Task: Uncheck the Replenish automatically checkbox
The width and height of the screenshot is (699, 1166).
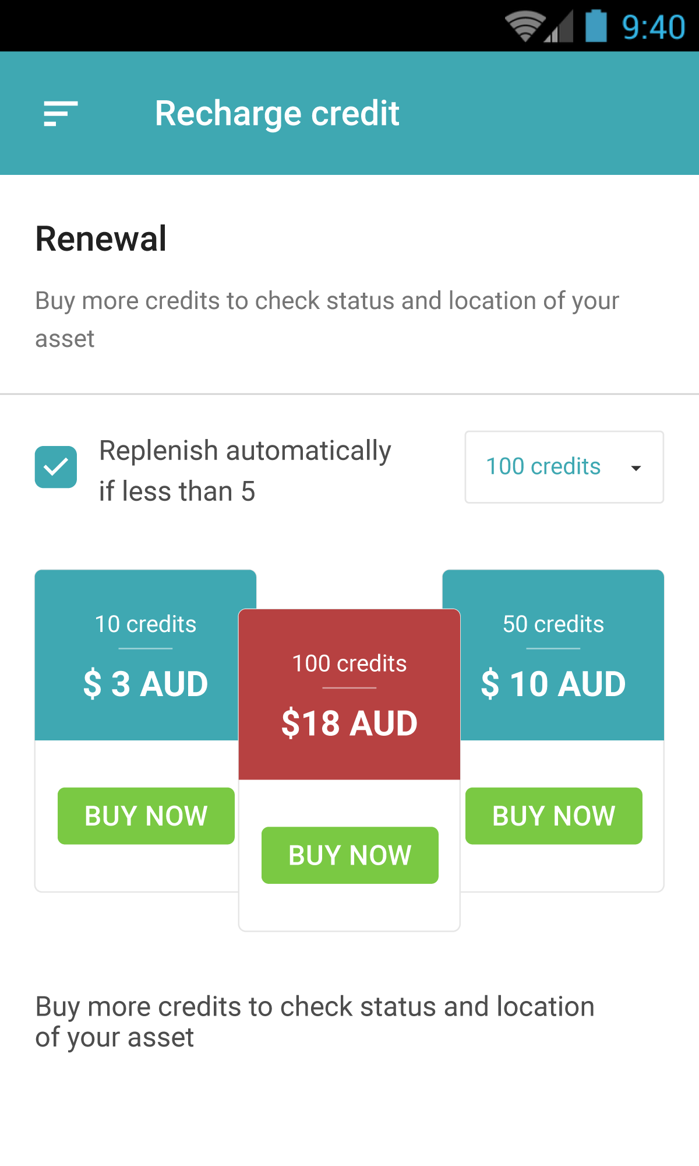Action: 56,467
